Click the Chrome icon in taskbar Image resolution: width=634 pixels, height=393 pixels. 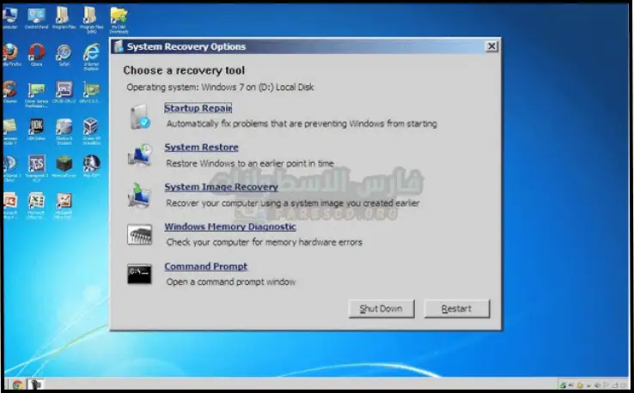click(19, 384)
